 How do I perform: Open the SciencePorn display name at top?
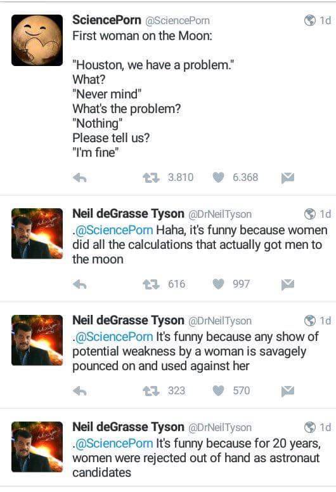coord(107,20)
